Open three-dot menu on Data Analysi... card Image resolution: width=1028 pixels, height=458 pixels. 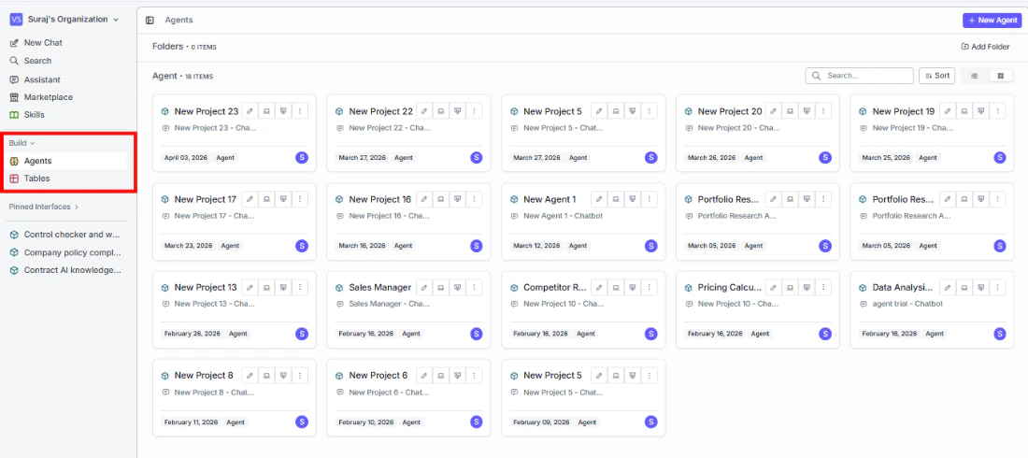pyautogui.click(x=997, y=287)
